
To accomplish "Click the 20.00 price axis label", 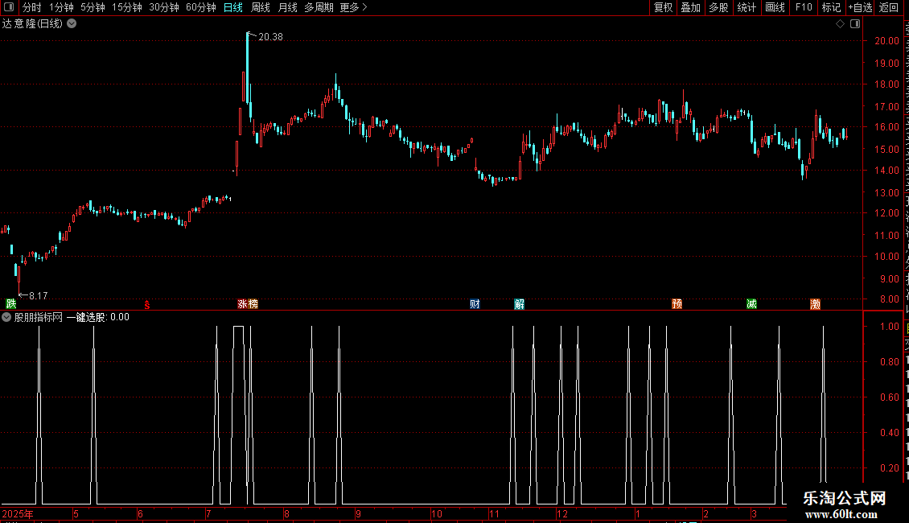I will pos(887,40).
